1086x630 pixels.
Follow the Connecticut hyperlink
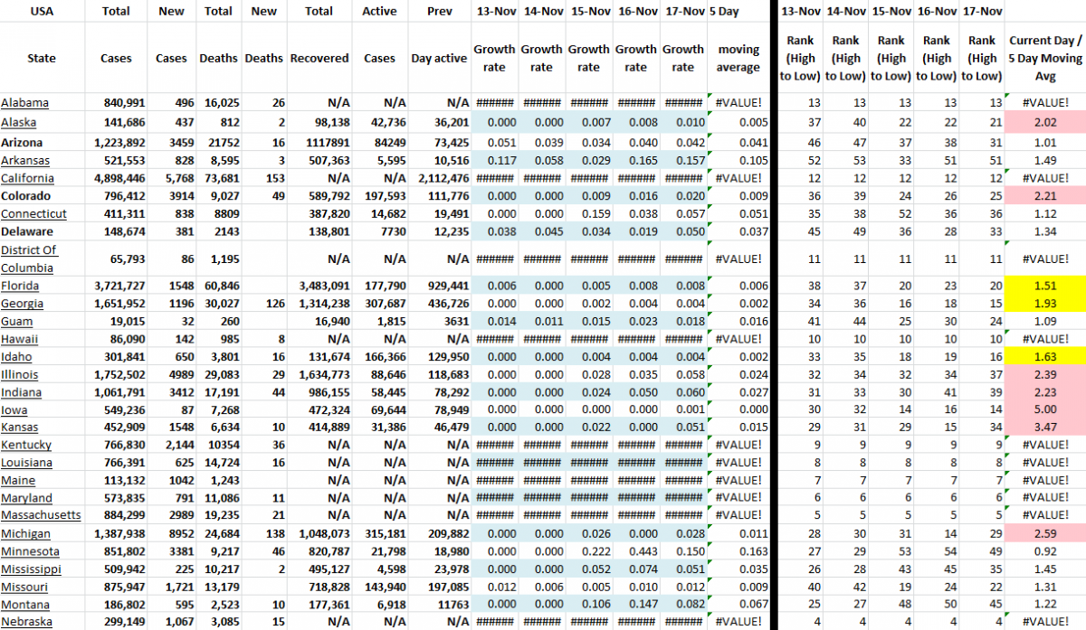33,213
